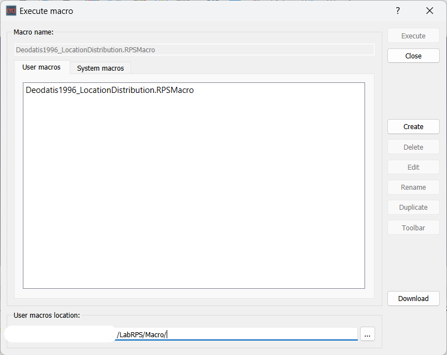Select Deodatis1996_LocationDistribution.RPSMacro in the list

[110, 90]
